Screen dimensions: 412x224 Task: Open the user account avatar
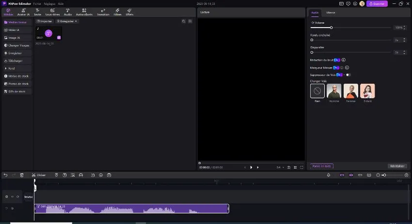(x=362, y=4)
